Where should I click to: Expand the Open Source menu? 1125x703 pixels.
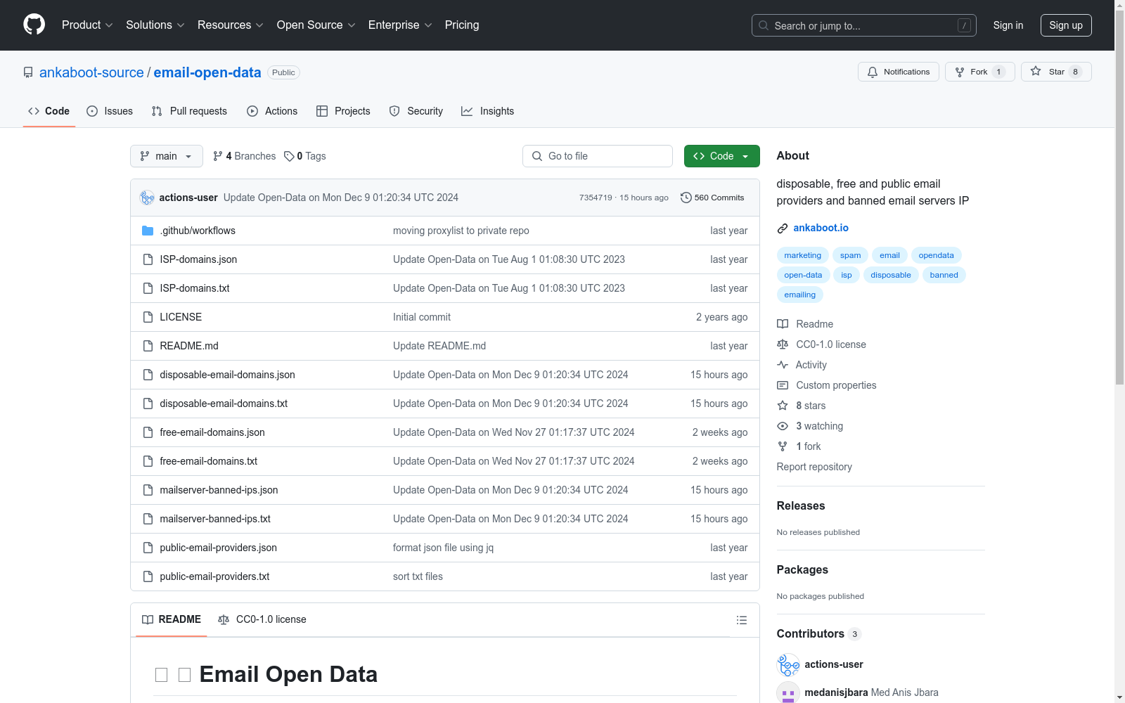point(316,25)
